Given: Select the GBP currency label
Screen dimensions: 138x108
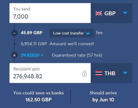Looking at the screenshot, I should tap(110, 13).
